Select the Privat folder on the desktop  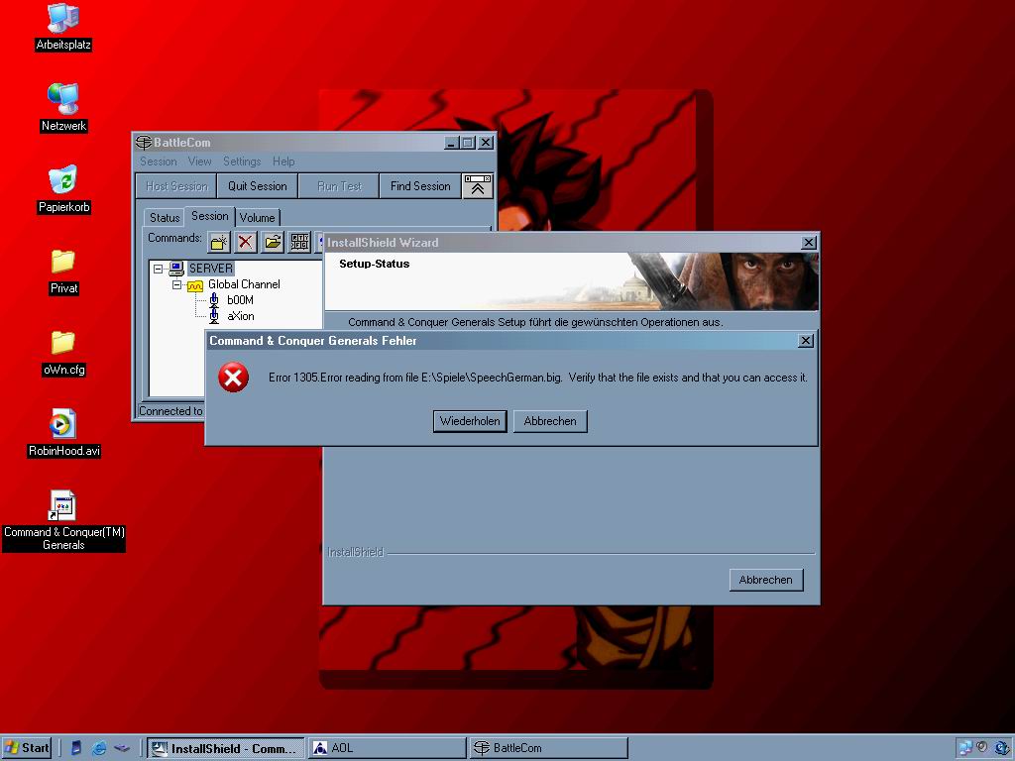coord(63,262)
